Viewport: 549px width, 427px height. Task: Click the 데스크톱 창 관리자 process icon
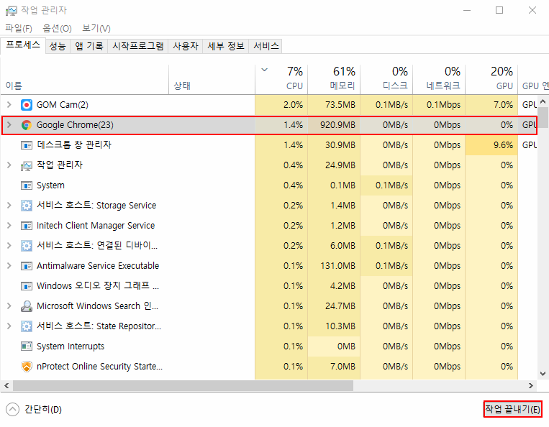point(26,145)
